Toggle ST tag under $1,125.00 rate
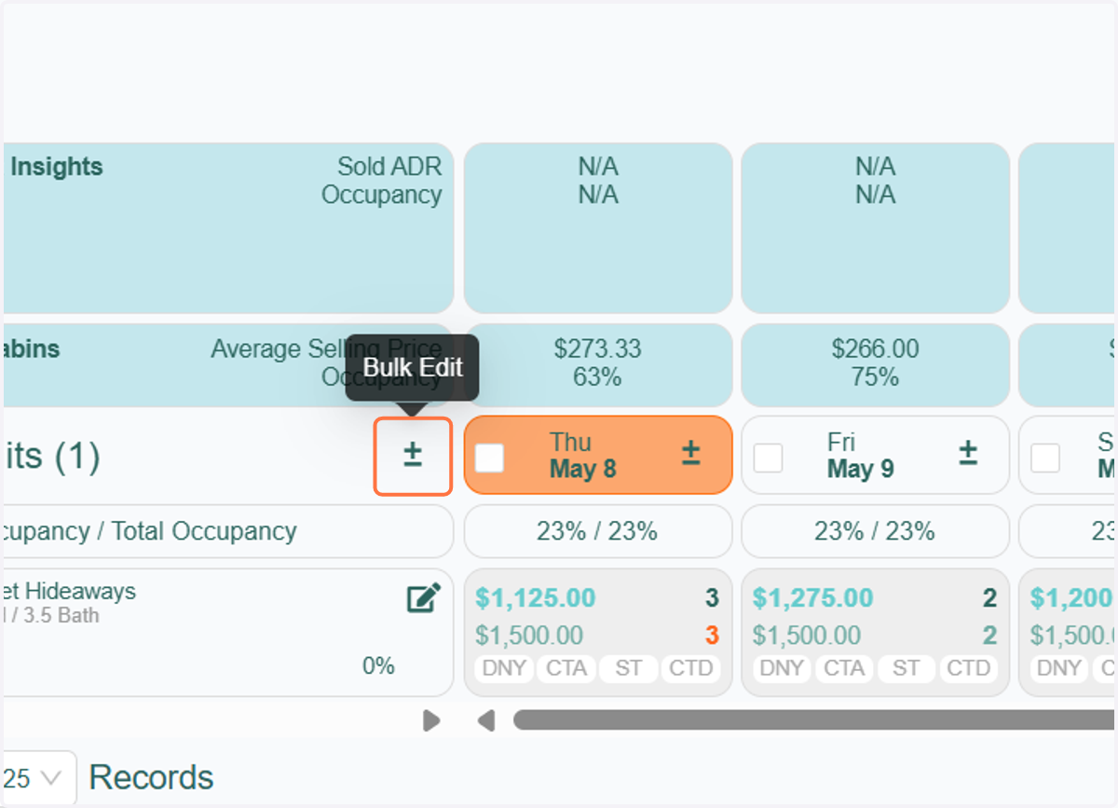1118x808 pixels. point(628,668)
